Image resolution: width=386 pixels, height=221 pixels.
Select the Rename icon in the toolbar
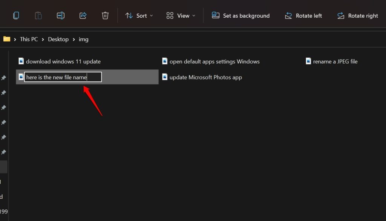61,15
